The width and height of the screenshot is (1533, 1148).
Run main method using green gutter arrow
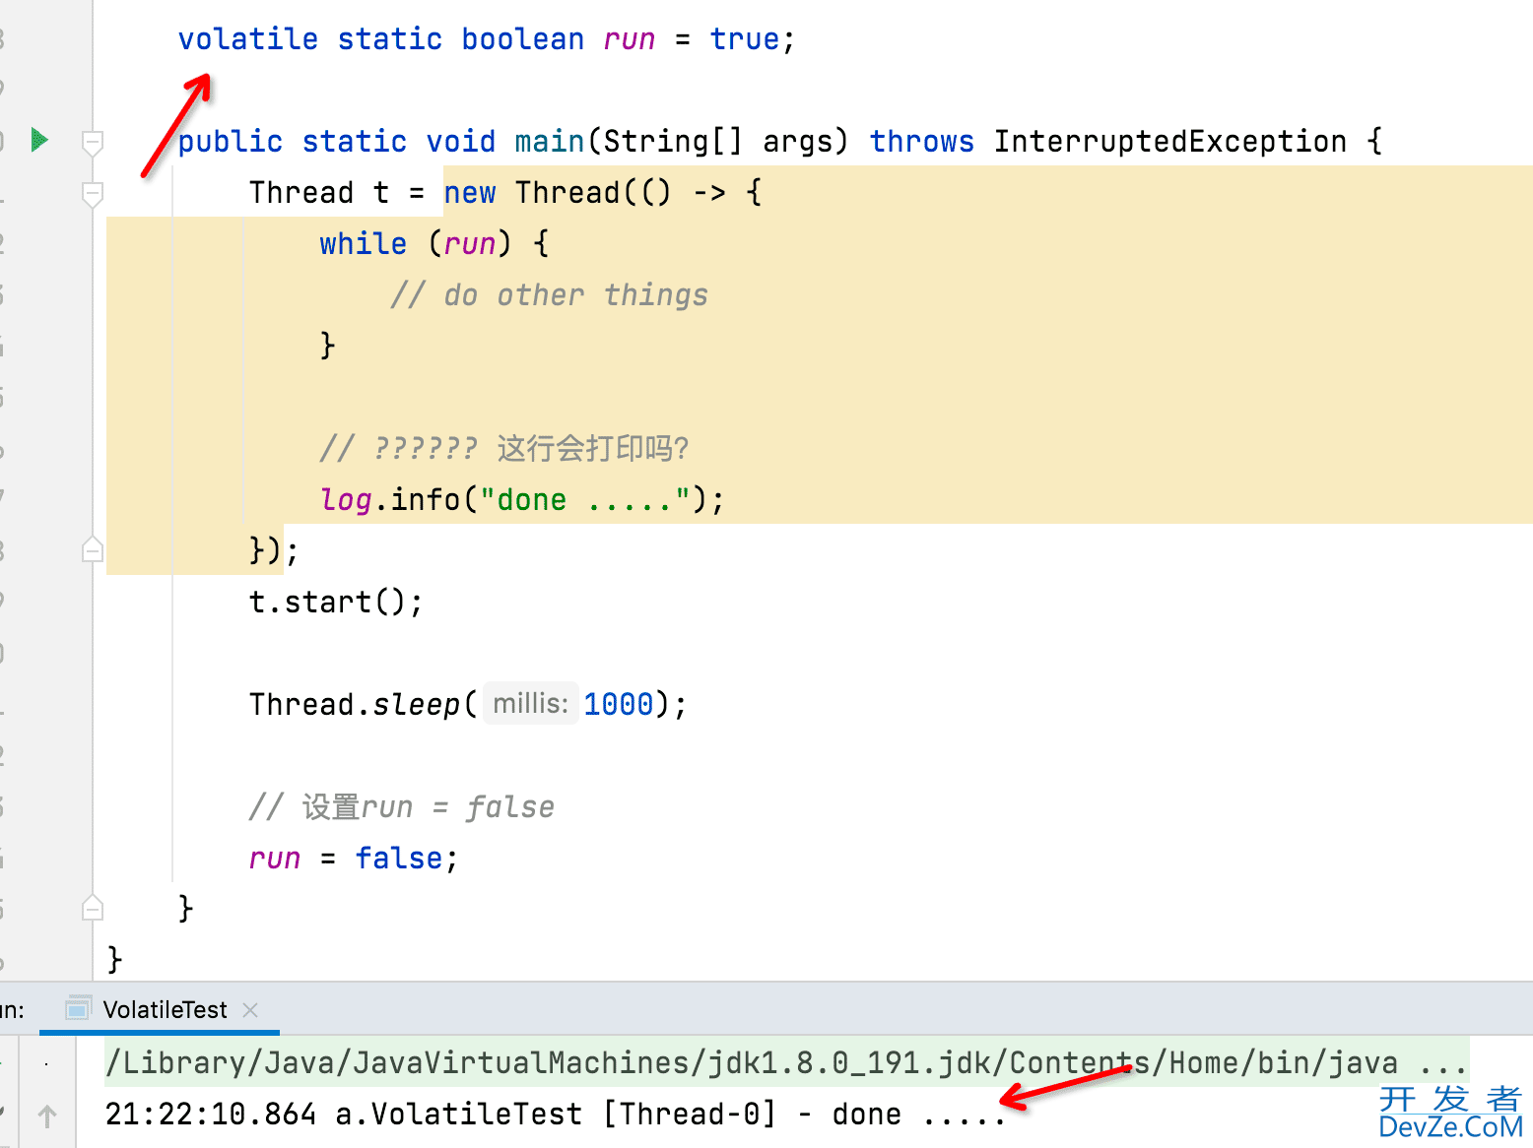[39, 140]
